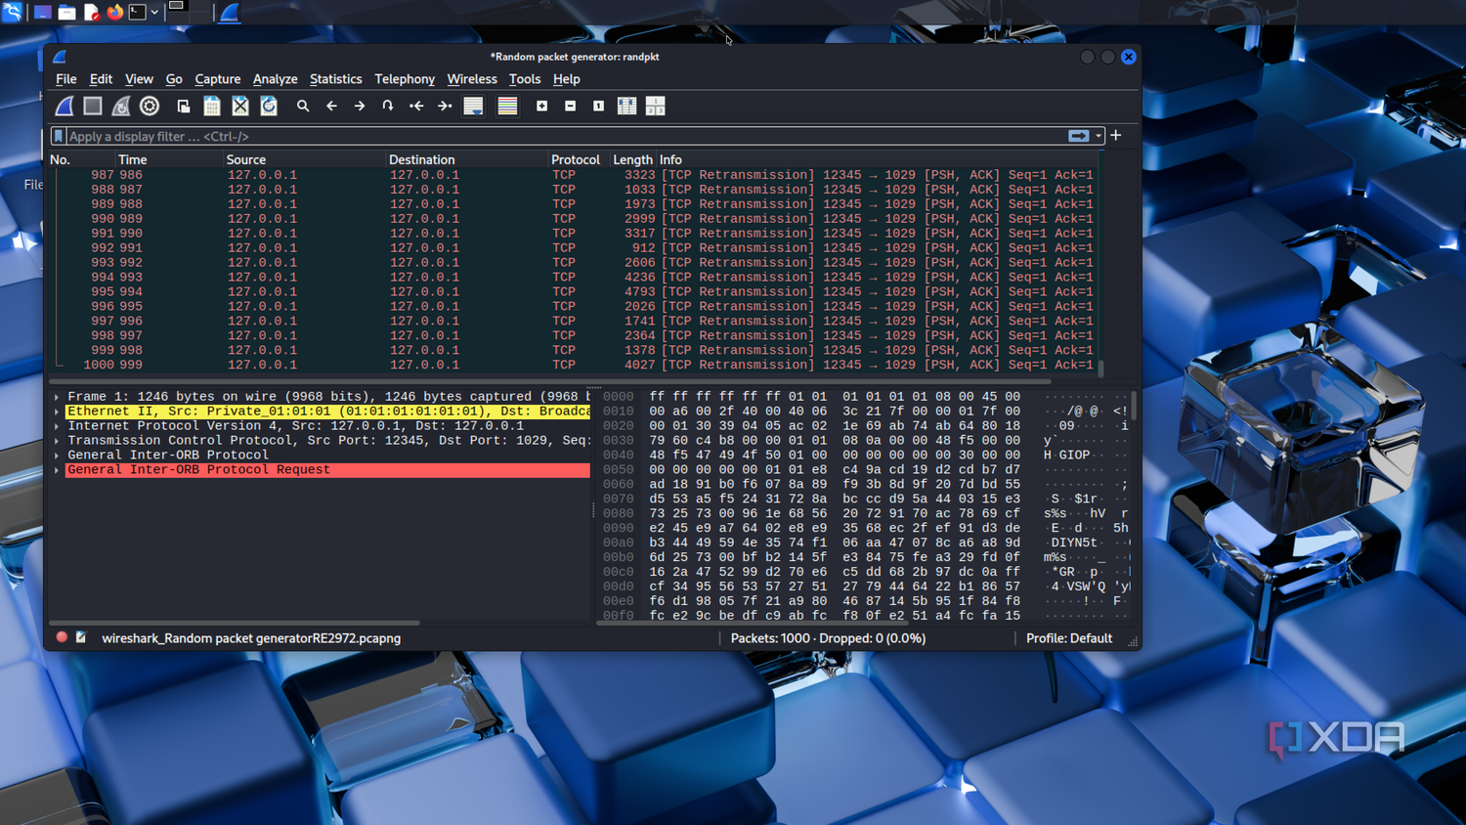Open the display filter bookmark menu
Image resolution: width=1466 pixels, height=825 pixels.
(59, 136)
